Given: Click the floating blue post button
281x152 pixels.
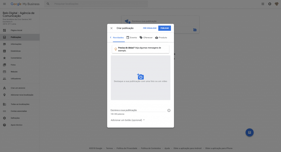Looking at the screenshot, I should click(x=249, y=133).
